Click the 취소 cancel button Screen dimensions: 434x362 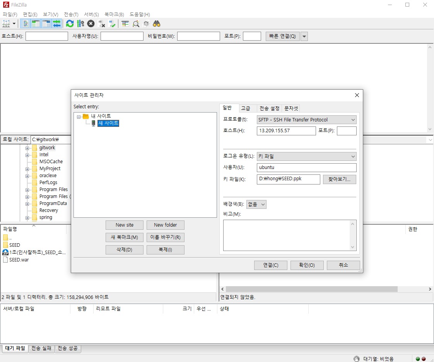click(343, 265)
